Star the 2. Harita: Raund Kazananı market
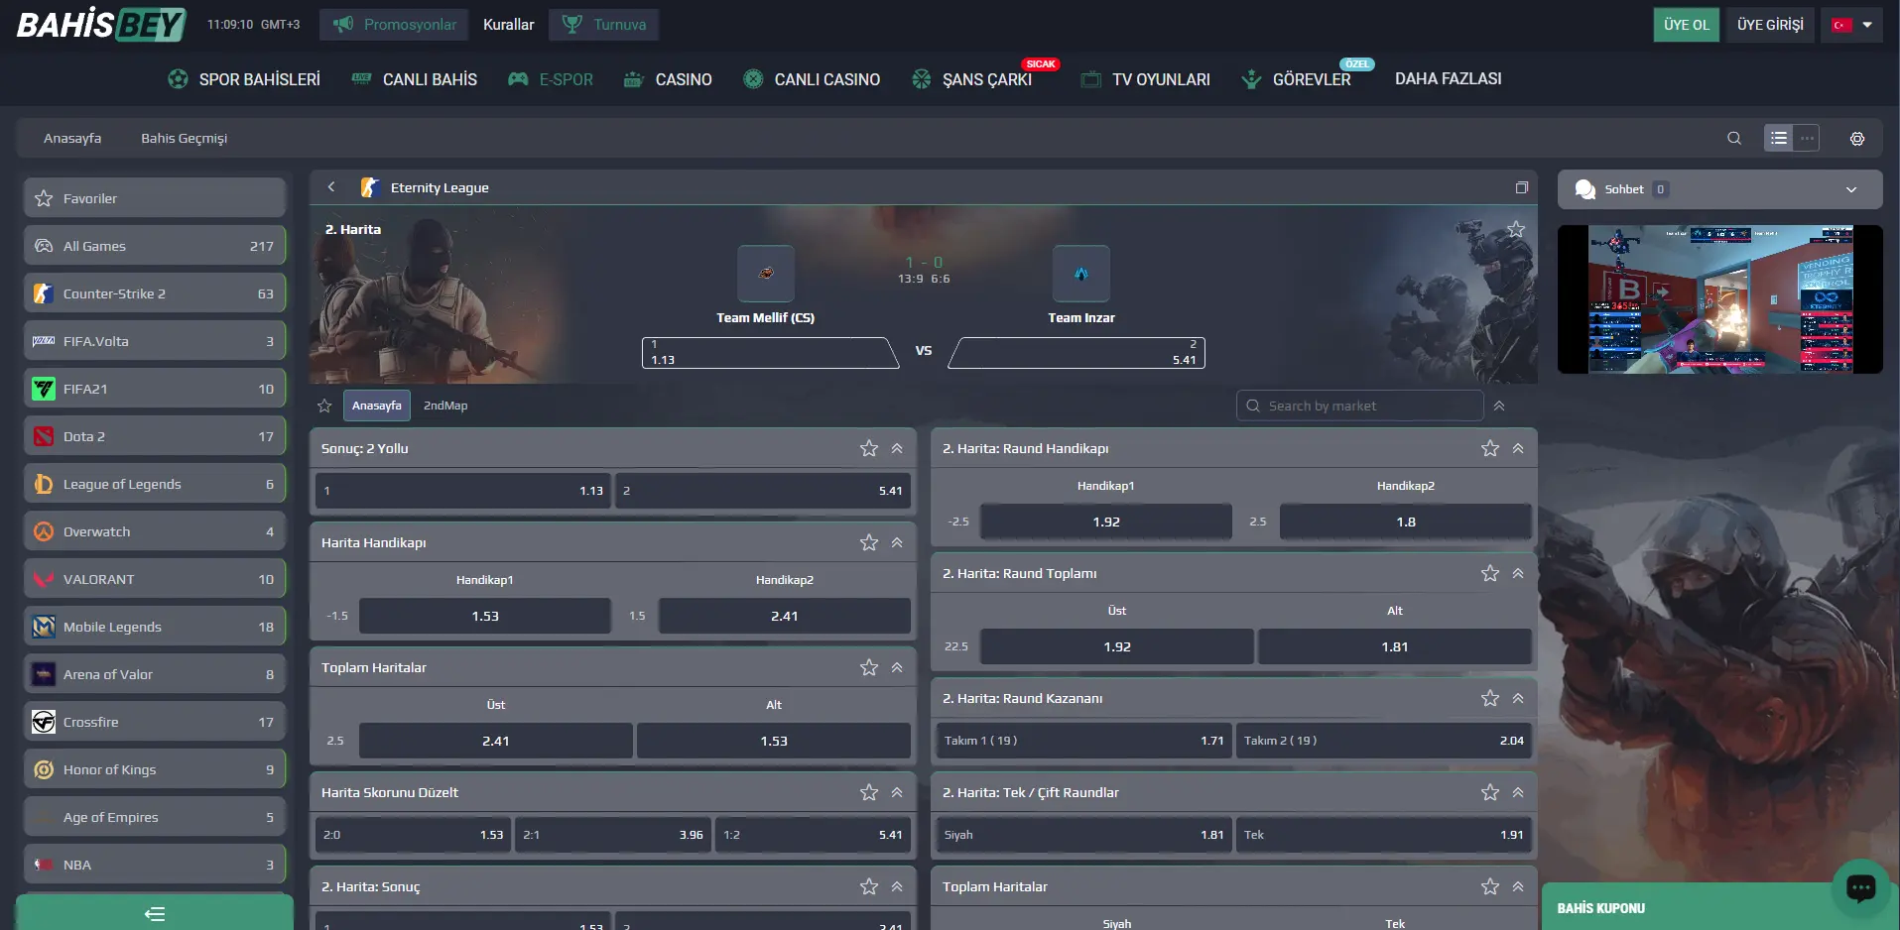This screenshot has width=1900, height=930. point(1490,698)
